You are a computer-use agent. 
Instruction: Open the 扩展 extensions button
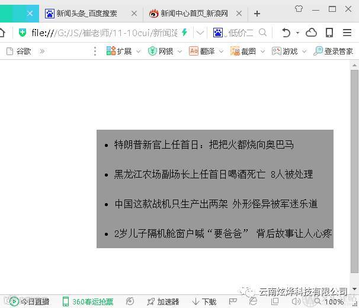click(119, 51)
